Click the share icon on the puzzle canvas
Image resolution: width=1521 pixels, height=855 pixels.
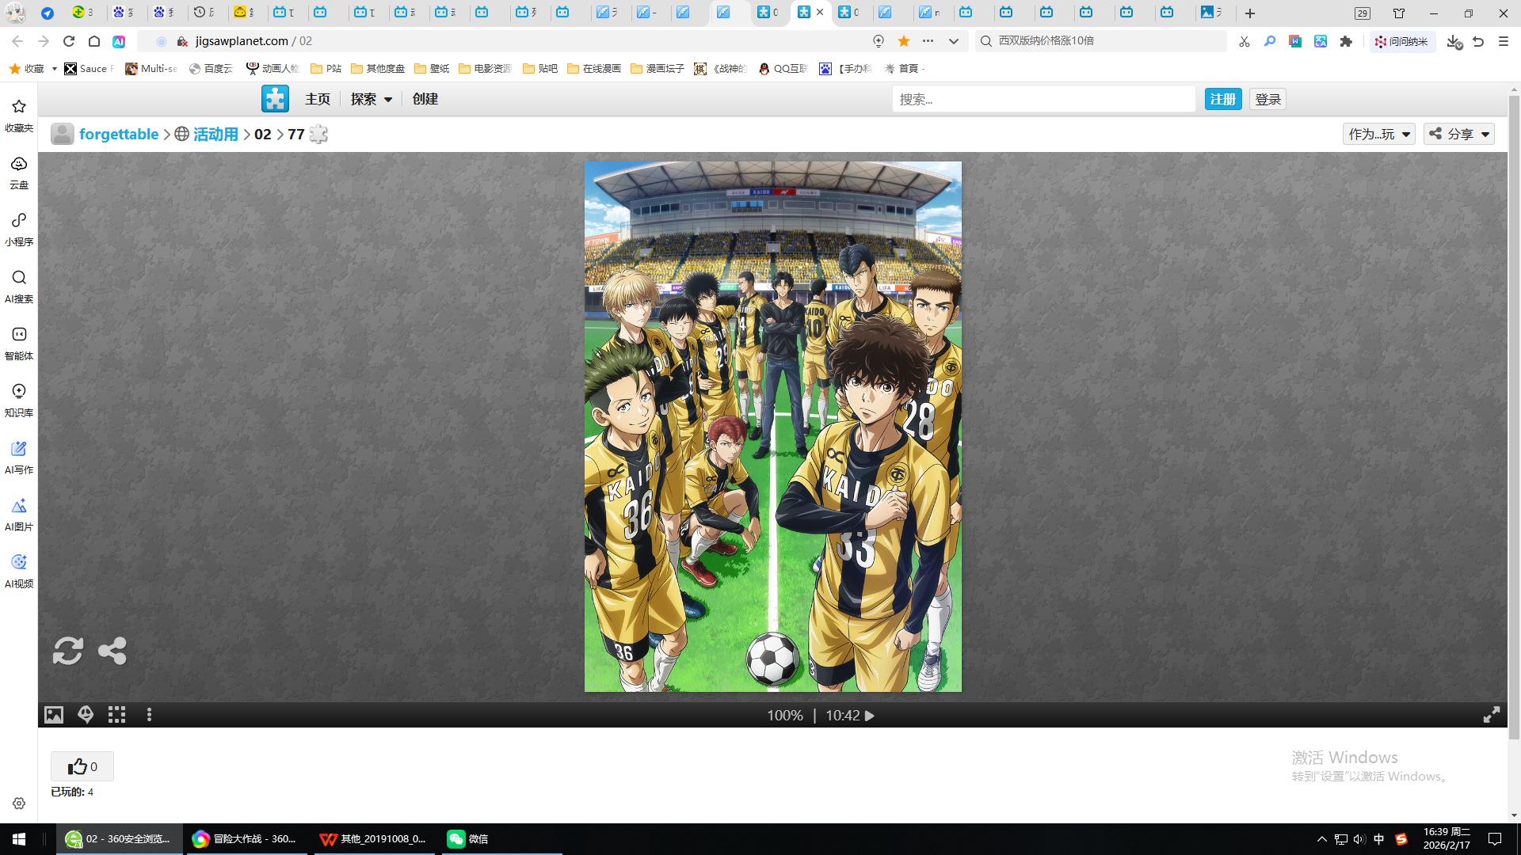[112, 651]
